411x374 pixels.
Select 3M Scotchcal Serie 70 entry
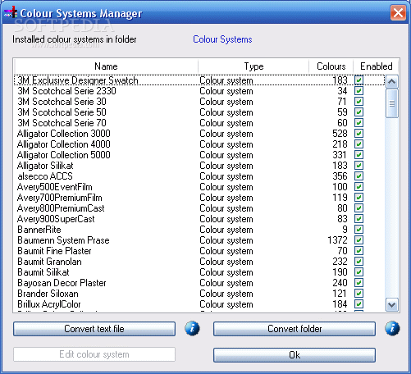[199, 123]
